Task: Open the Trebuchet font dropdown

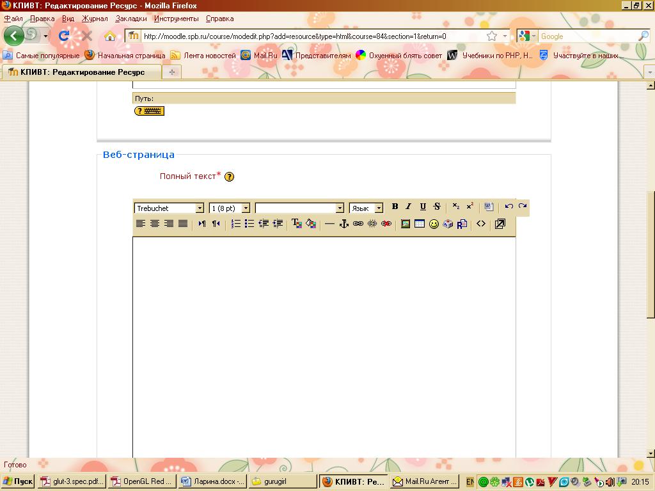Action: click(x=169, y=208)
